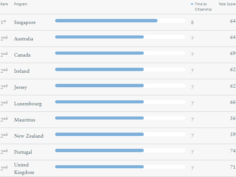Open the Australia program entry
The image size is (236, 177).
tap(24, 39)
